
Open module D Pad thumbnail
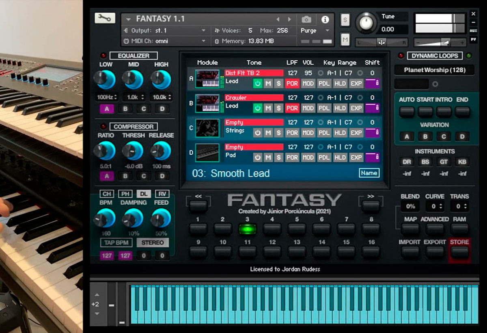(207, 153)
